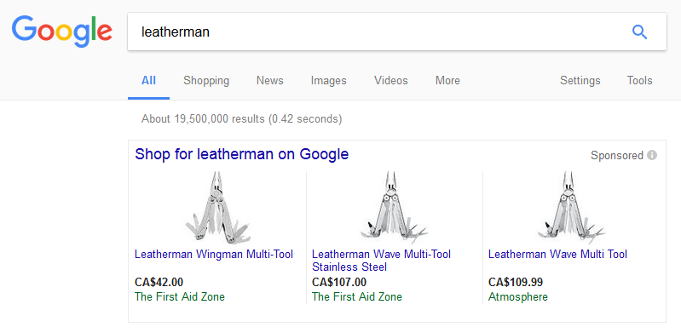Open Shop for leatherman on Google link
Viewport: 681px width, 333px height.
(x=241, y=154)
